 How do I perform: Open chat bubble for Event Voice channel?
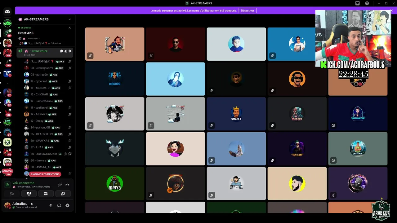[x=61, y=51]
